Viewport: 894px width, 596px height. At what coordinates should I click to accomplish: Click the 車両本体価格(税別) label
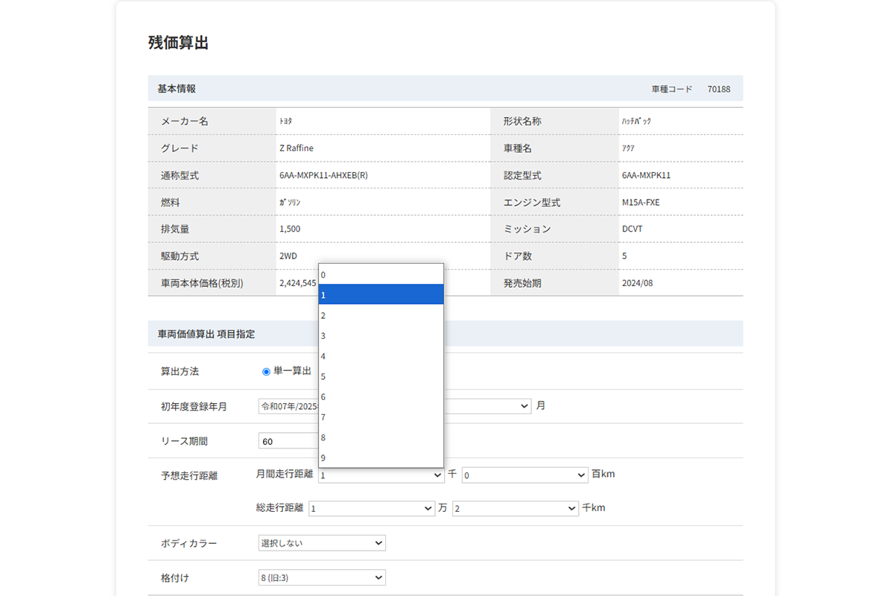point(202,283)
